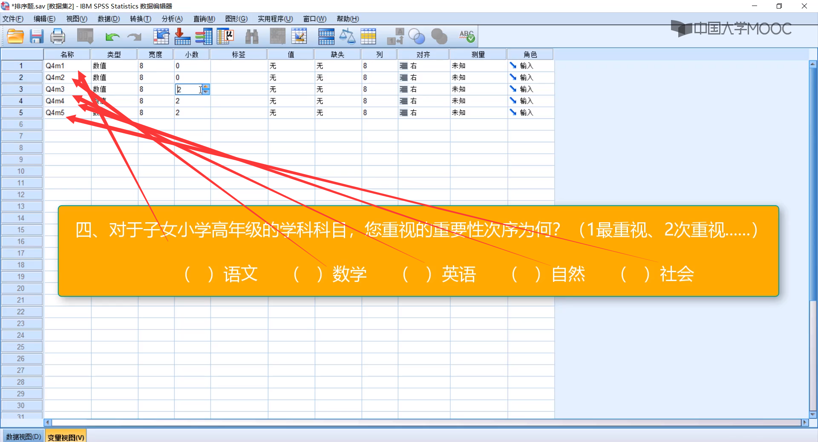Open the 视图(V) menu
The width and height of the screenshot is (818, 442).
point(77,19)
